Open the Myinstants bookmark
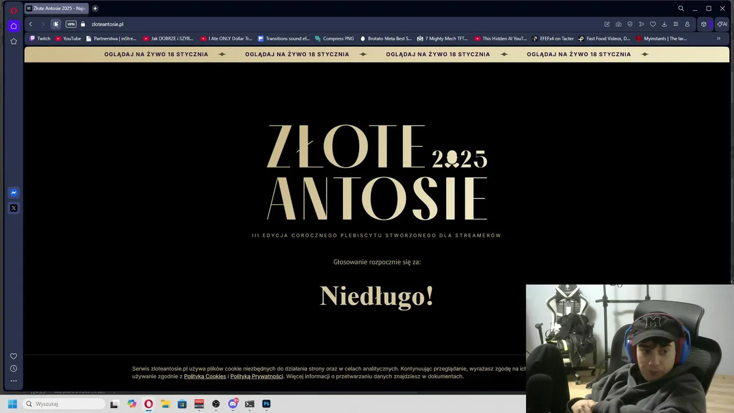Image resolution: width=734 pixels, height=413 pixels. click(661, 38)
